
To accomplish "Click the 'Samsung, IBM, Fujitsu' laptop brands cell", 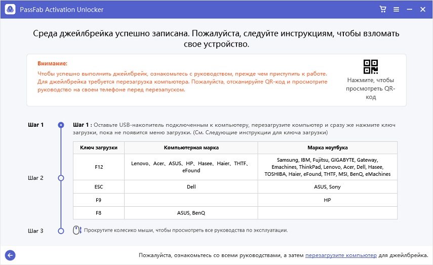I will point(328,167).
